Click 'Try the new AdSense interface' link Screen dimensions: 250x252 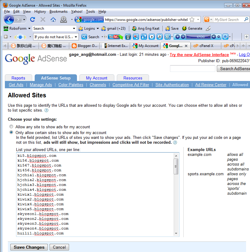click(199, 55)
